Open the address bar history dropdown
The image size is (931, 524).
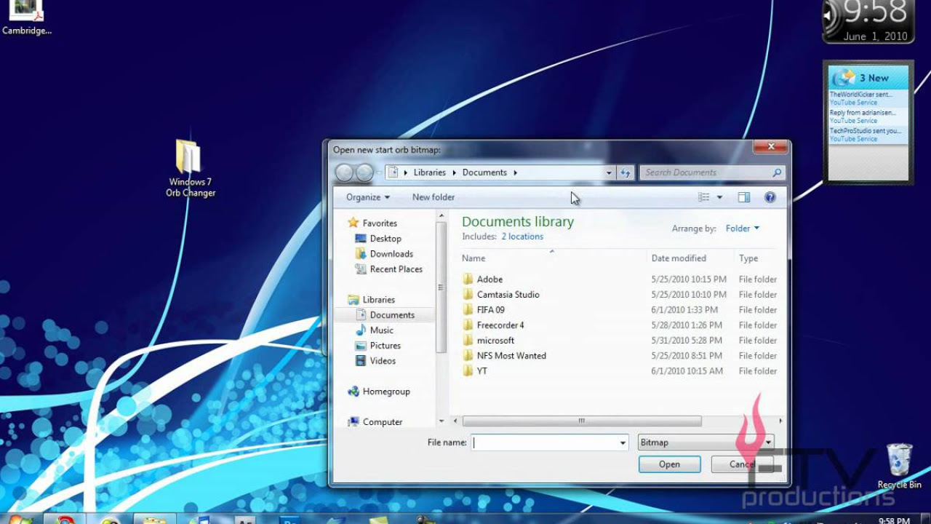(x=609, y=173)
